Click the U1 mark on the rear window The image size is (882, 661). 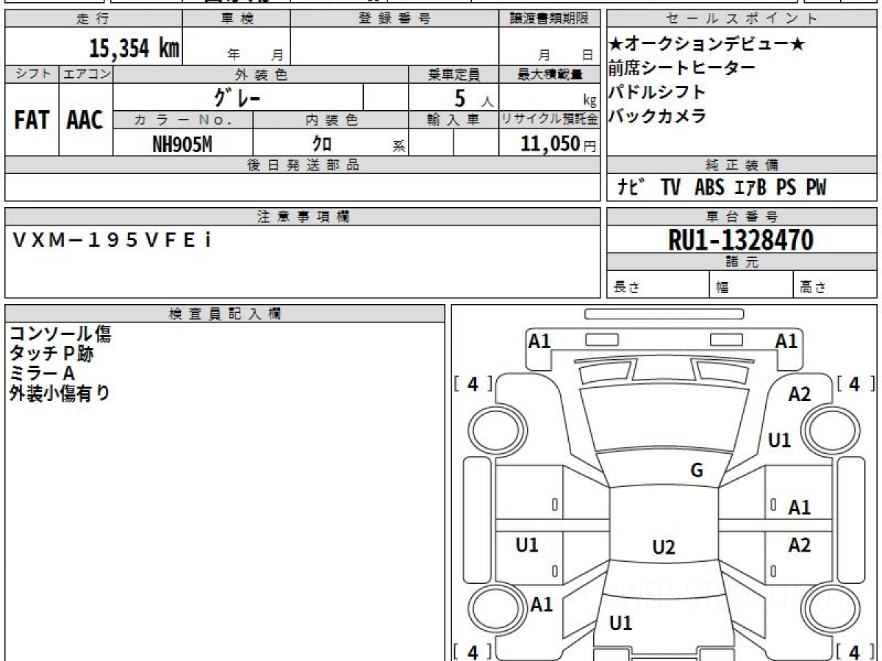(x=621, y=624)
